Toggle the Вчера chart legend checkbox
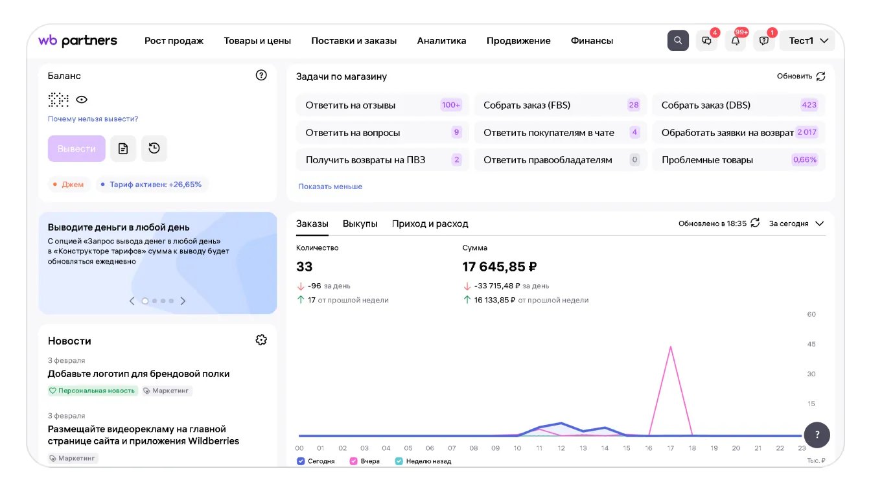Image resolution: width=871 pixels, height=491 pixels. point(354,461)
